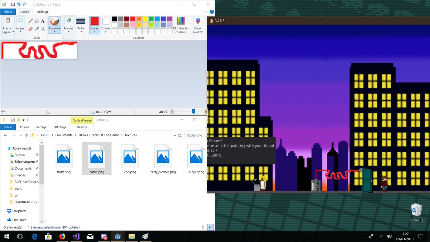Click the Pinceaux brush icon
Viewport: 430px width, 242px height.
[54, 21]
